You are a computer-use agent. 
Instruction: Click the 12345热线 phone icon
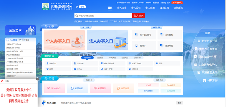(49, 88)
